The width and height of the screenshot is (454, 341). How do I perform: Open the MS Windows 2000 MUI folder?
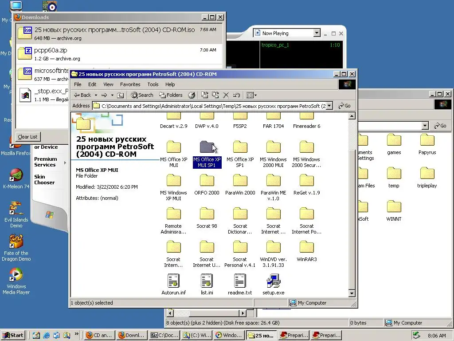click(273, 154)
